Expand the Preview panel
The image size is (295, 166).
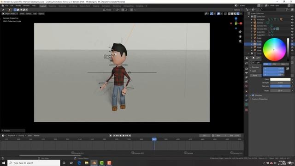coord(250,67)
